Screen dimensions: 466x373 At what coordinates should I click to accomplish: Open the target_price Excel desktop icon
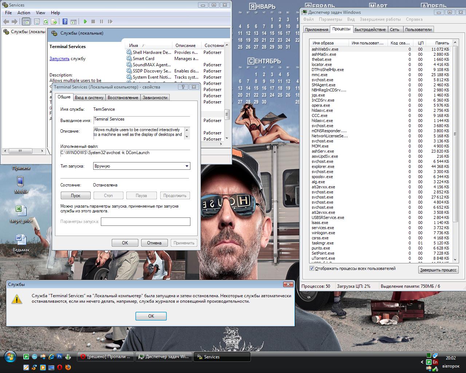[21, 211]
